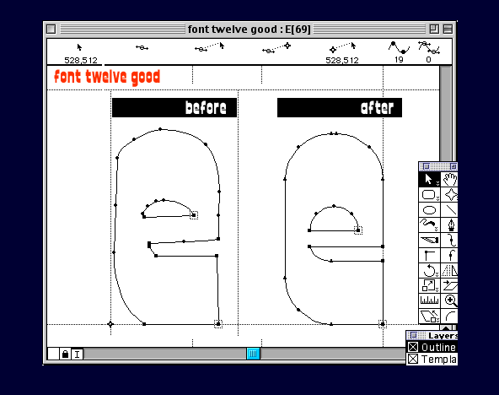
Task: Pick the Measurement ruler tool
Action: coord(429,300)
